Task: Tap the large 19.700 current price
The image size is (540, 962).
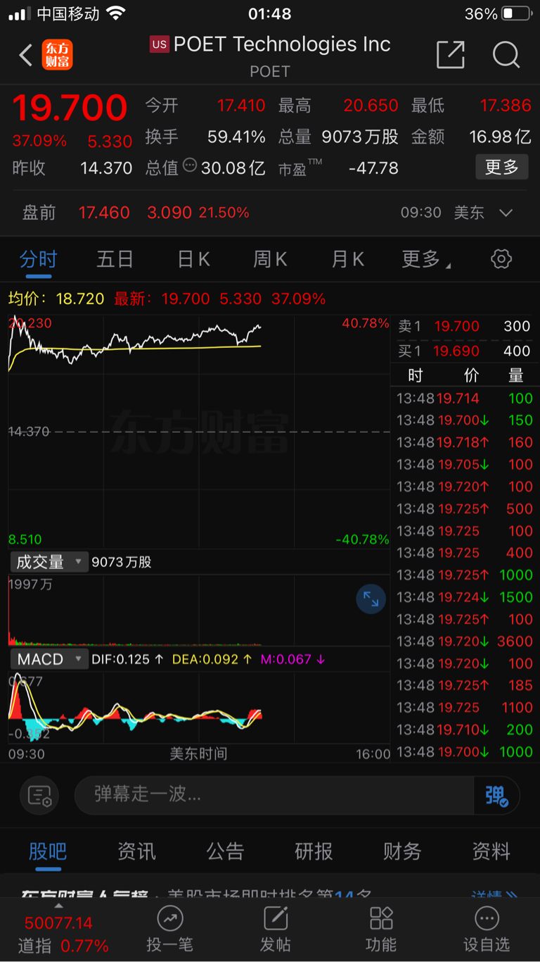Action: [x=70, y=108]
